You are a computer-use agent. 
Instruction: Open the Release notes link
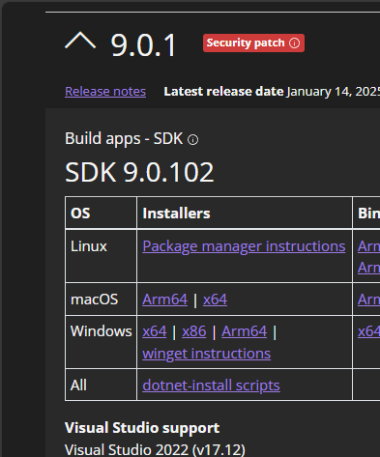click(105, 92)
